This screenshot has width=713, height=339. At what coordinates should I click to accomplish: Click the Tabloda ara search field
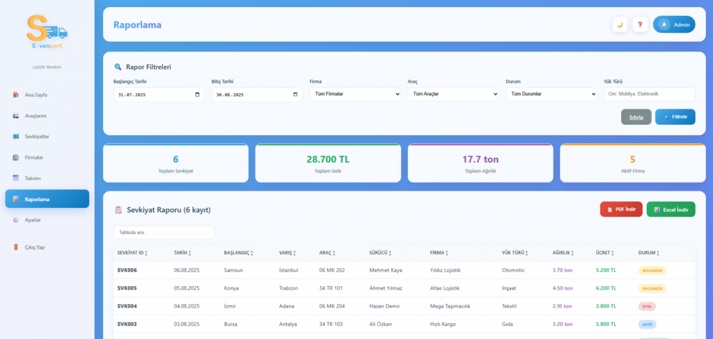164,232
